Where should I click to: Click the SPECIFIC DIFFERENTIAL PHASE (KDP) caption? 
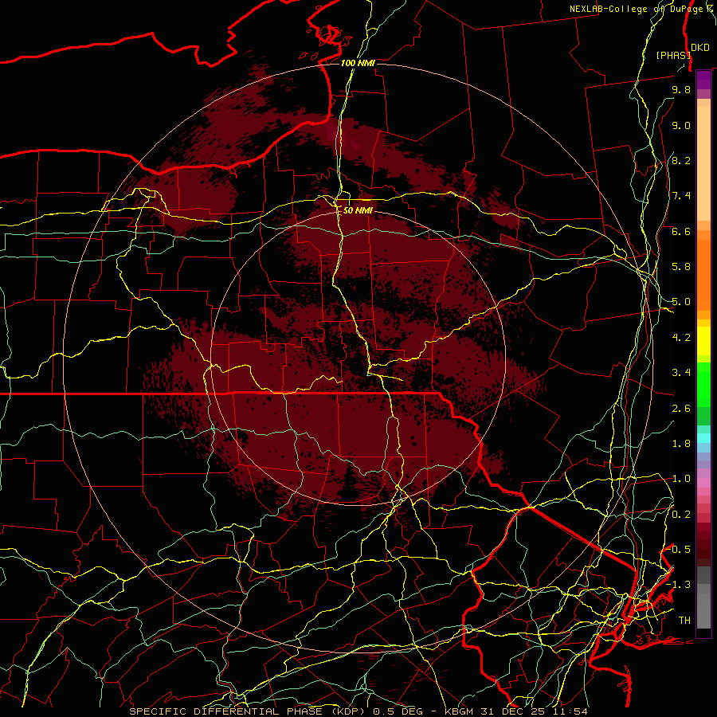click(249, 711)
